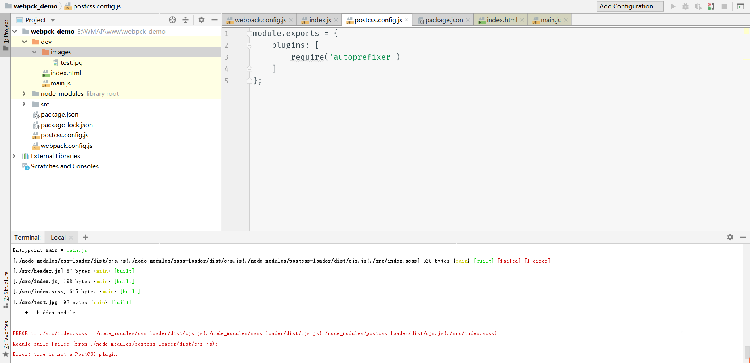Close the Local terminal session
750x363 pixels.
click(71, 238)
